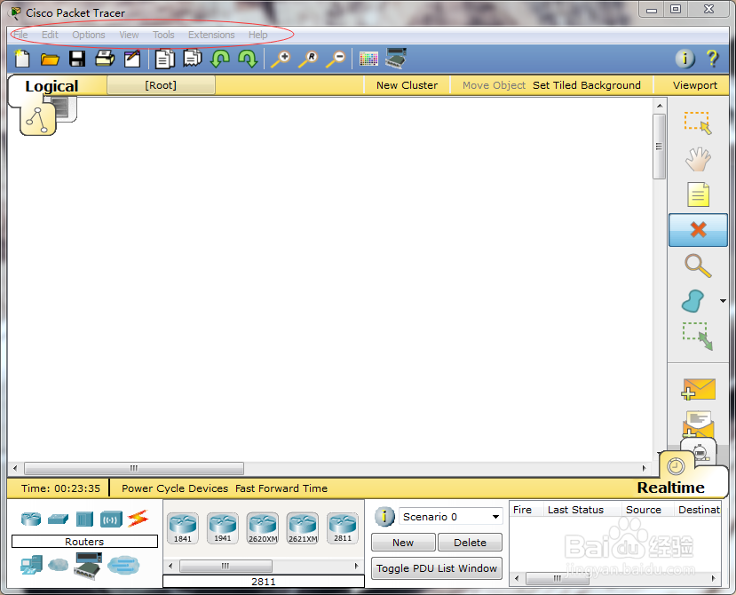The width and height of the screenshot is (736, 595).
Task: Select the Custom Made Devices icon
Action: (x=88, y=566)
